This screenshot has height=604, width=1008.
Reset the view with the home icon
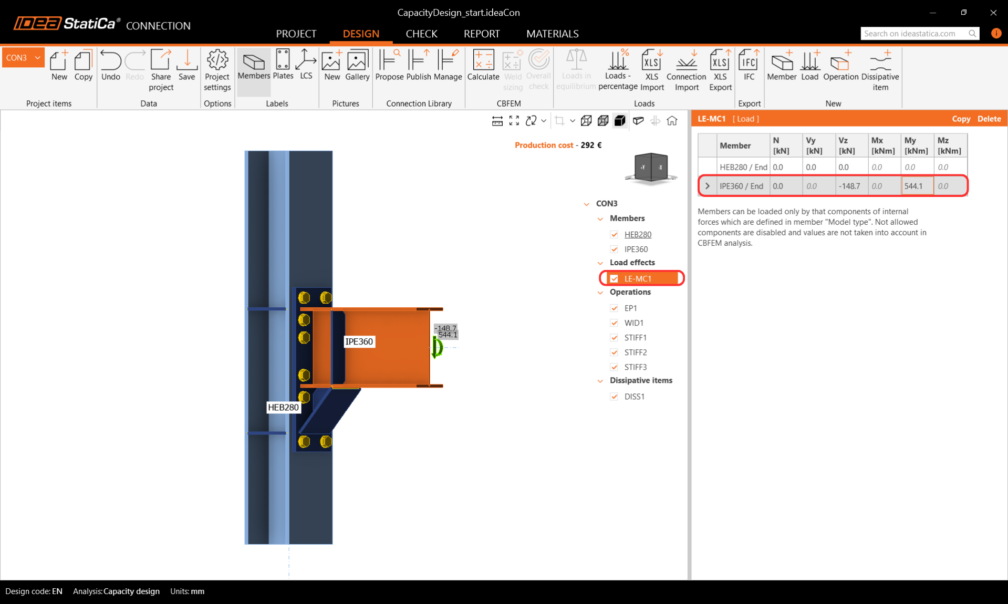[x=672, y=121]
